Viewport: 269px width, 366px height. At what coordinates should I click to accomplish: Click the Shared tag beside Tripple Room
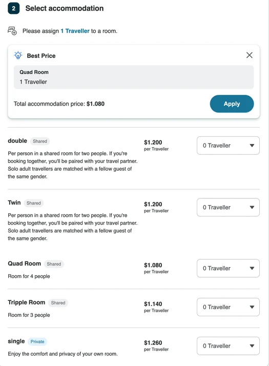58,303
